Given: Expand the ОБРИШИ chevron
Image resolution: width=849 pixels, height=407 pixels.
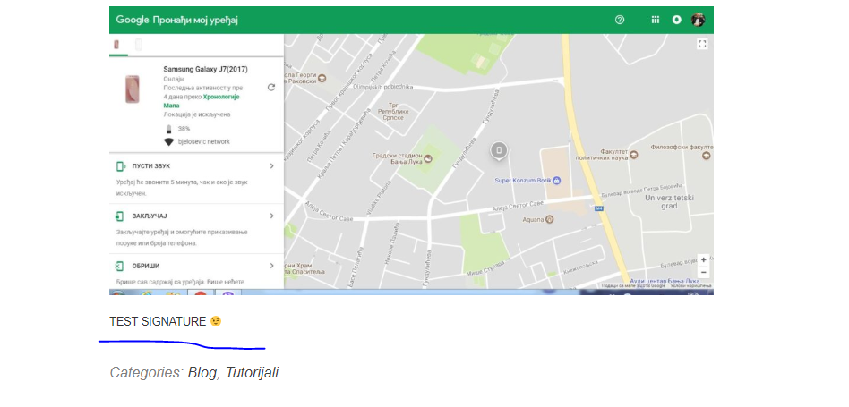Looking at the screenshot, I should point(272,266).
